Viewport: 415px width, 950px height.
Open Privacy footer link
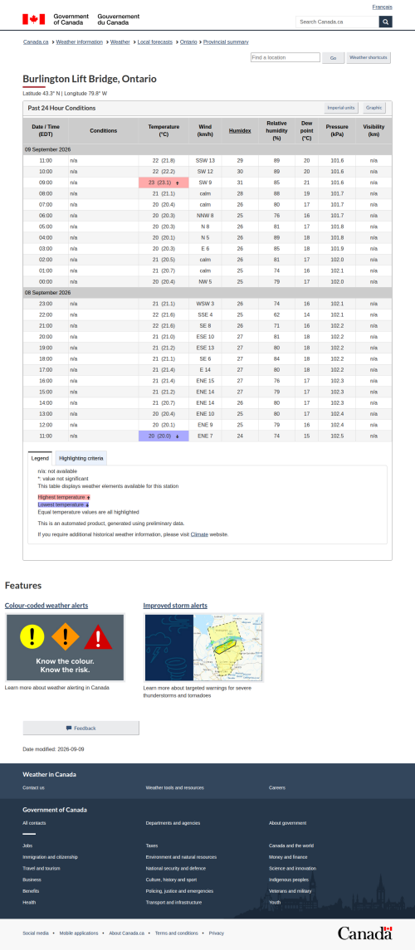tap(217, 933)
